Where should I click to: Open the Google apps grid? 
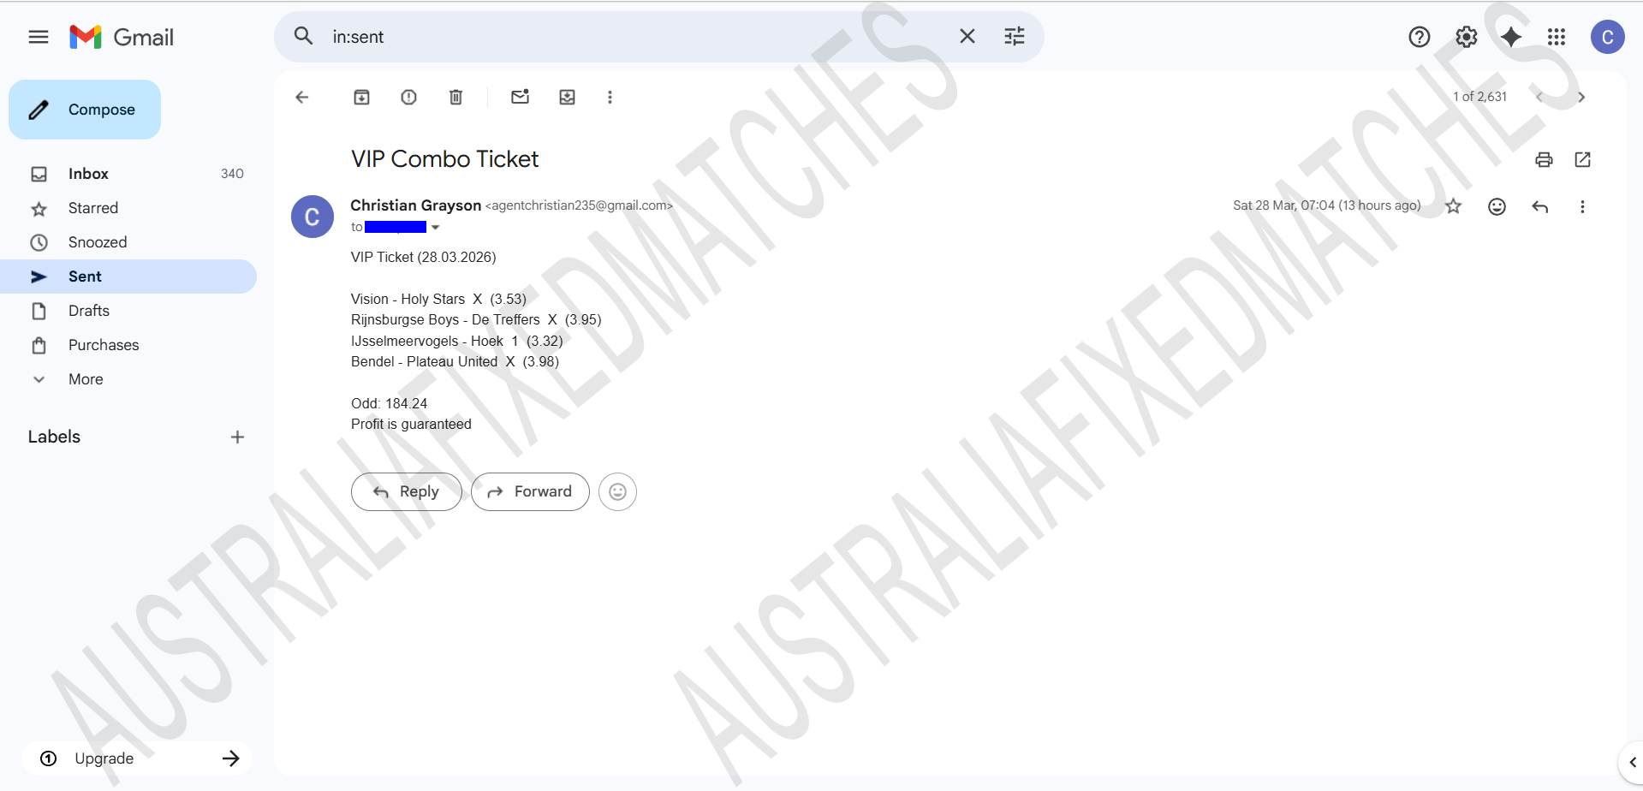pos(1557,37)
